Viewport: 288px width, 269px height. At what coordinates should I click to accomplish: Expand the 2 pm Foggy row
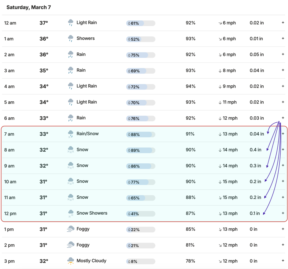pos(283,245)
